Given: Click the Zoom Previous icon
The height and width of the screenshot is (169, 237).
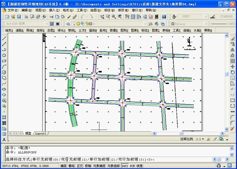Looking at the screenshot, I should 120,17.
